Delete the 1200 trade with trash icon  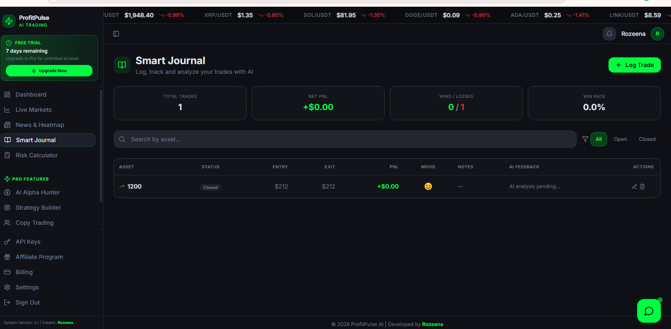tap(642, 186)
